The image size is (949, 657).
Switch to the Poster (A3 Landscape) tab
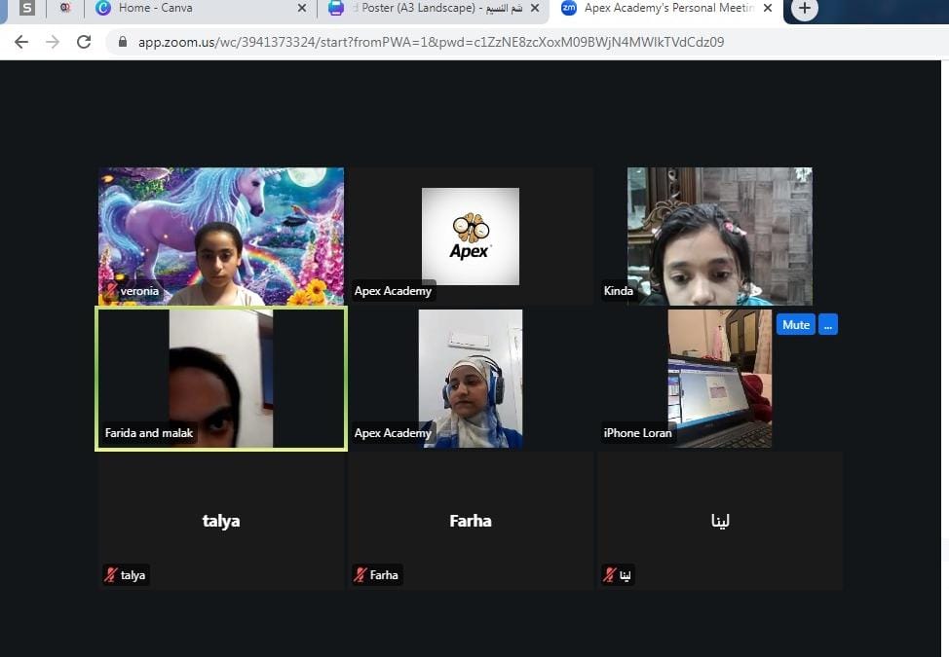pyautogui.click(x=438, y=9)
